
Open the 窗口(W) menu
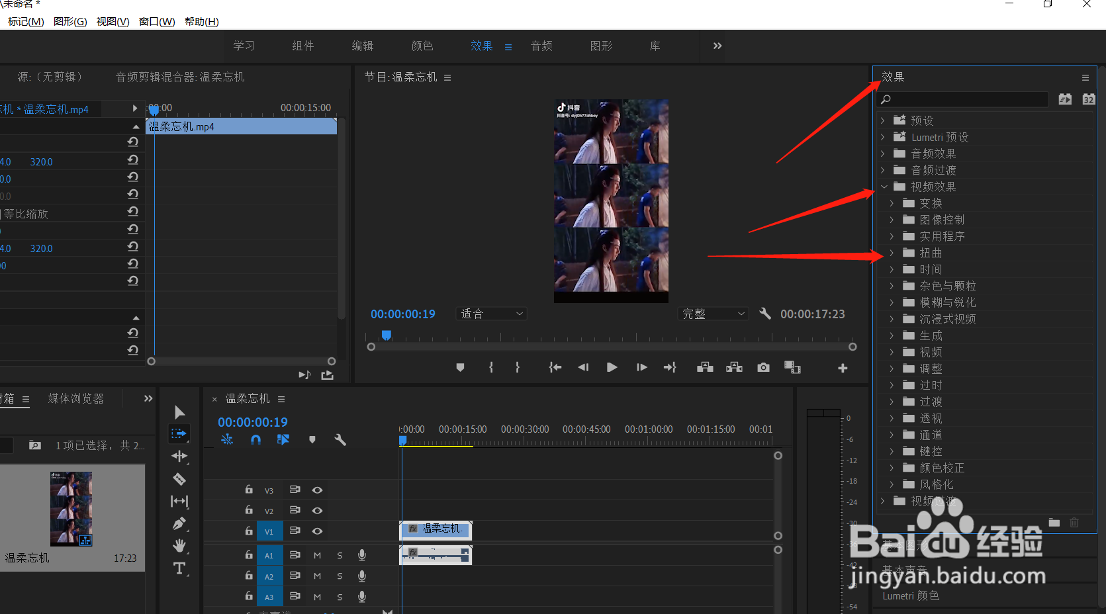[157, 21]
